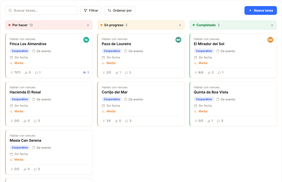Image resolution: width=282 pixels, height=182 pixels.
Task: Click the FA avatar on Finca Los Almendros
Action: coord(86,40)
